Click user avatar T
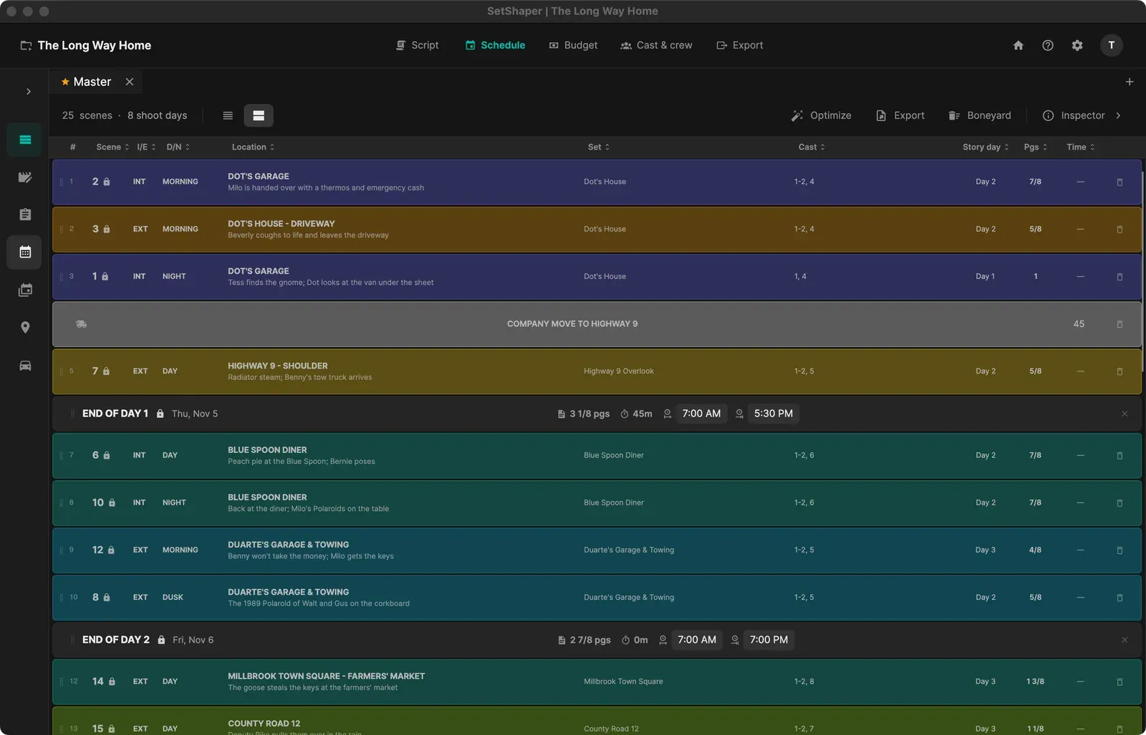 coord(1111,45)
